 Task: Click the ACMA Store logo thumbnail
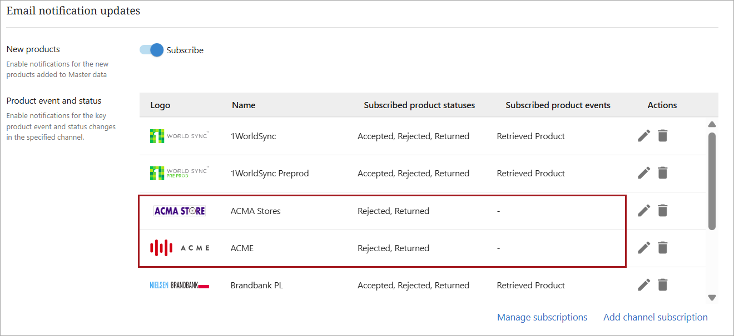(179, 211)
